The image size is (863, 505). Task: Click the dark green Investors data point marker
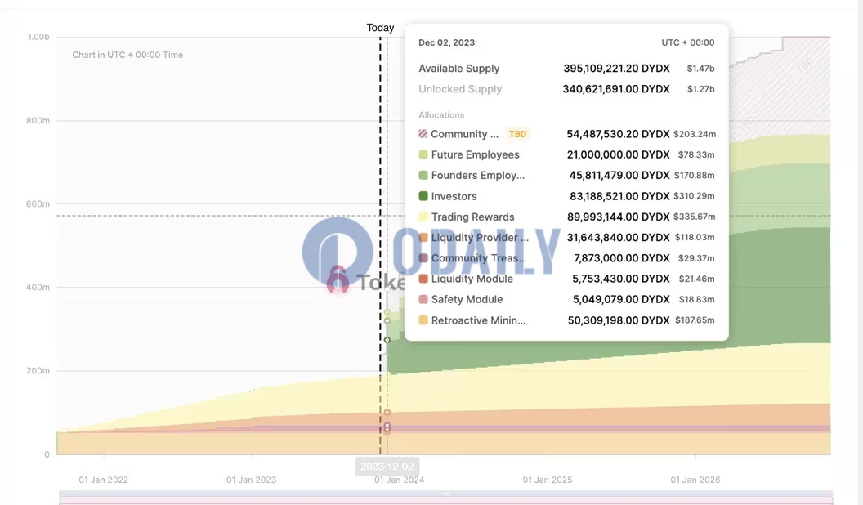[x=387, y=340]
